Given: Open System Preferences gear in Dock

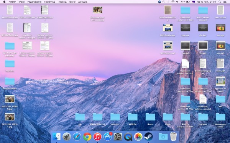Looking at the screenshot, I should coord(118,137).
